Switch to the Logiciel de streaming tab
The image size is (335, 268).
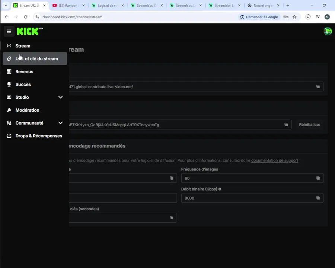click(108, 6)
